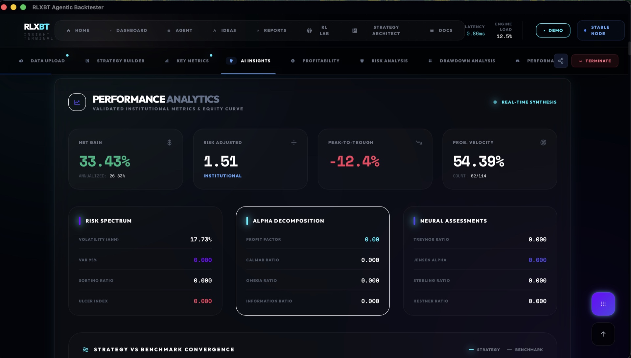
Task: Click trending-down icon on Peak-to-Trough card
Action: (x=419, y=143)
